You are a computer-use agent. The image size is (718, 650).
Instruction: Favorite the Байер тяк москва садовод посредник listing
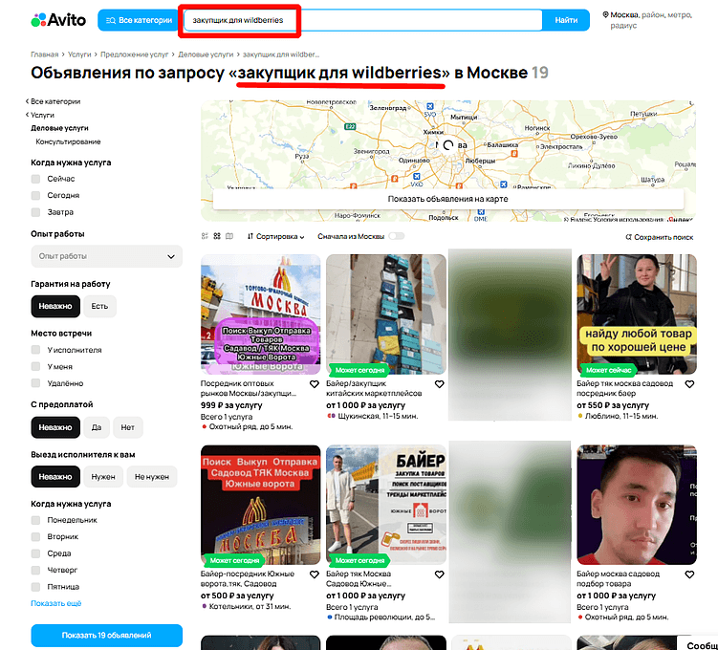689,384
